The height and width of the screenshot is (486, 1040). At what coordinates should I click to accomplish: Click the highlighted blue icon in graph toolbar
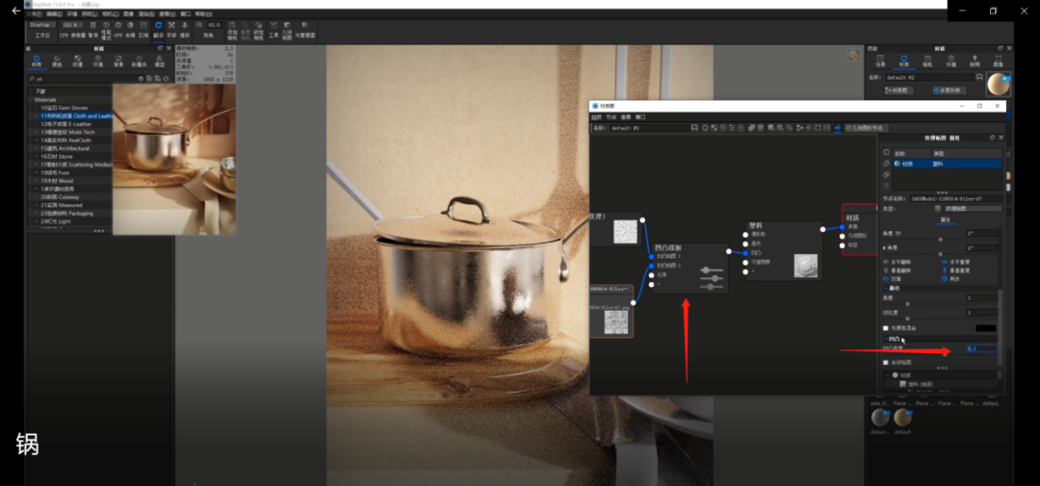838,127
